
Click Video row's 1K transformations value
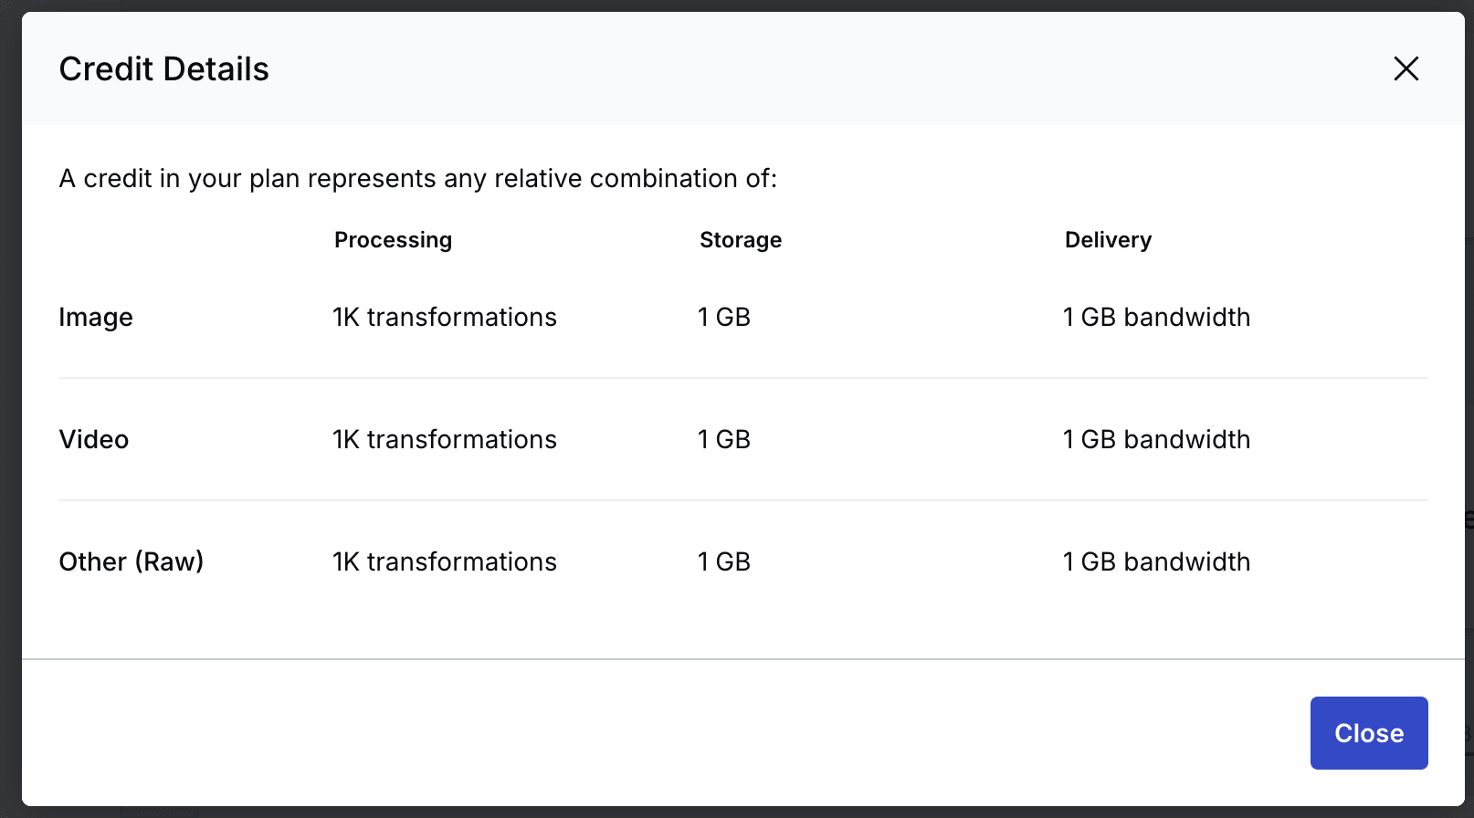coord(445,439)
